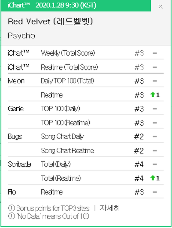Click the dash indicator on Bugs Song Chart Daily
The height and width of the screenshot is (228, 172).
coord(155,137)
